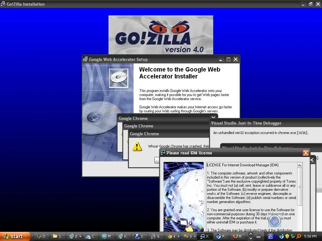Expand the Chrome taskbar group dropdown arrow
The height and width of the screenshot is (241, 322).
pos(179,237)
